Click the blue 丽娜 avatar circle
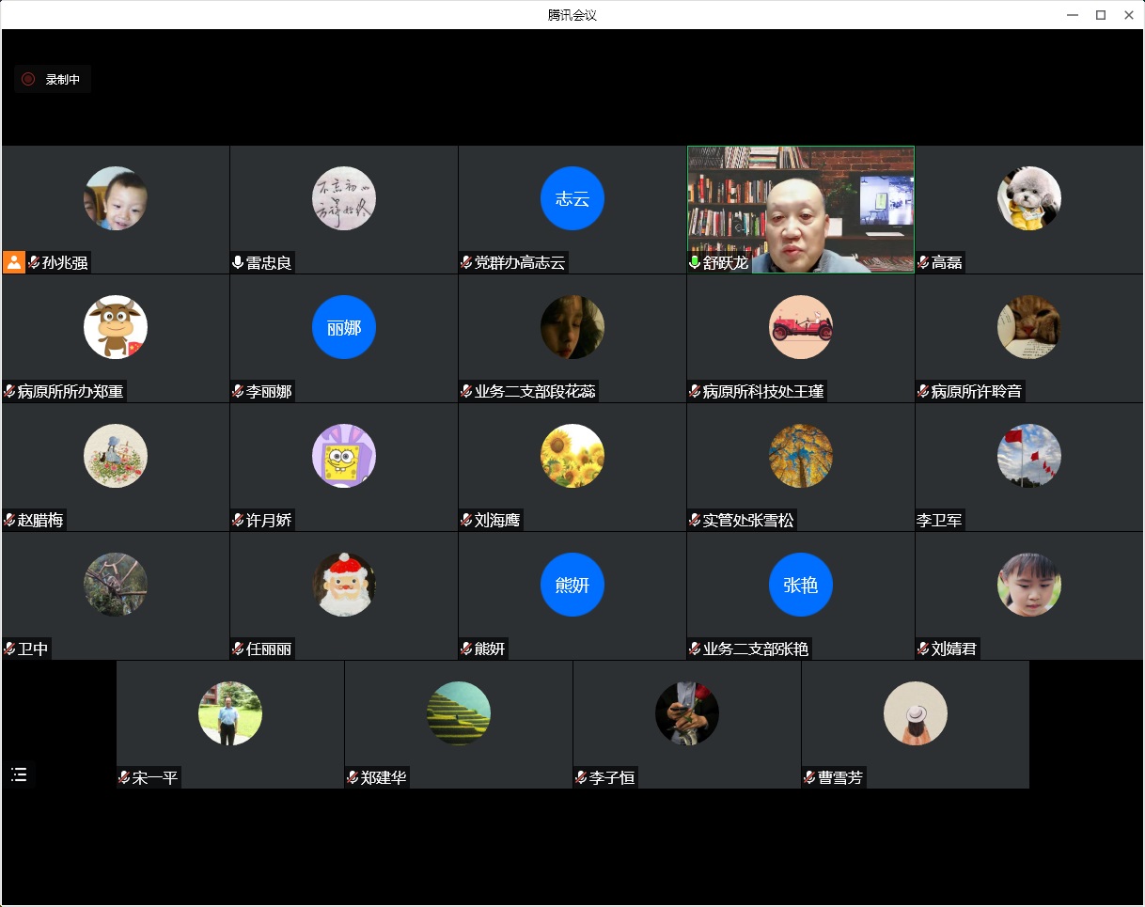Image resolution: width=1145 pixels, height=907 pixels. click(x=344, y=327)
